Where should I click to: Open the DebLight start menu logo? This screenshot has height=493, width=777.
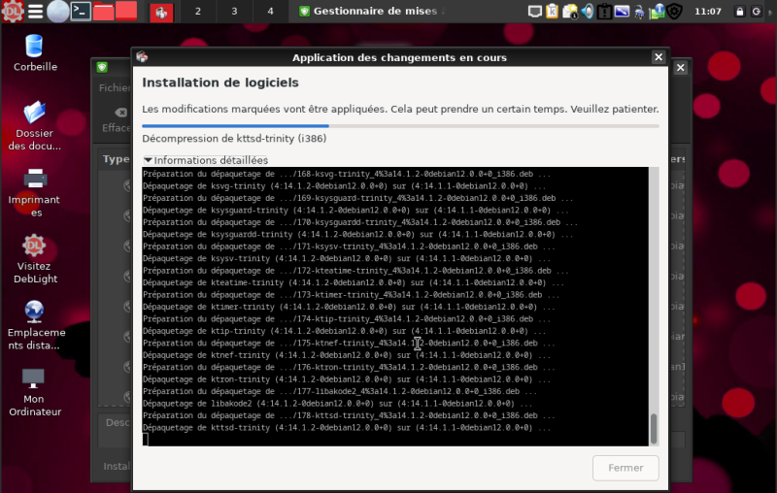click(13, 12)
